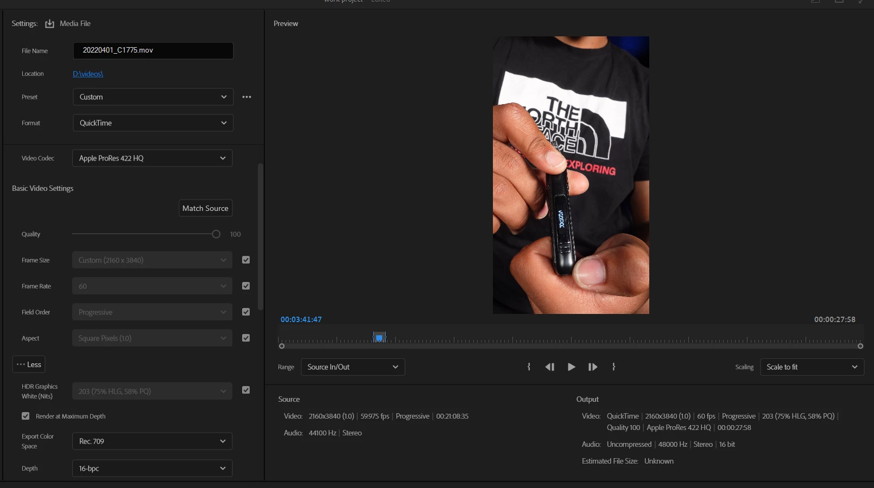
Task: Collapse settings with the Less button
Action: coord(29,364)
